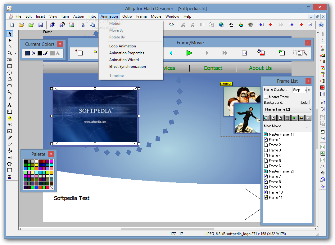Click the green play frame icon in Frame List
The width and height of the screenshot is (335, 245).
pos(294,118)
